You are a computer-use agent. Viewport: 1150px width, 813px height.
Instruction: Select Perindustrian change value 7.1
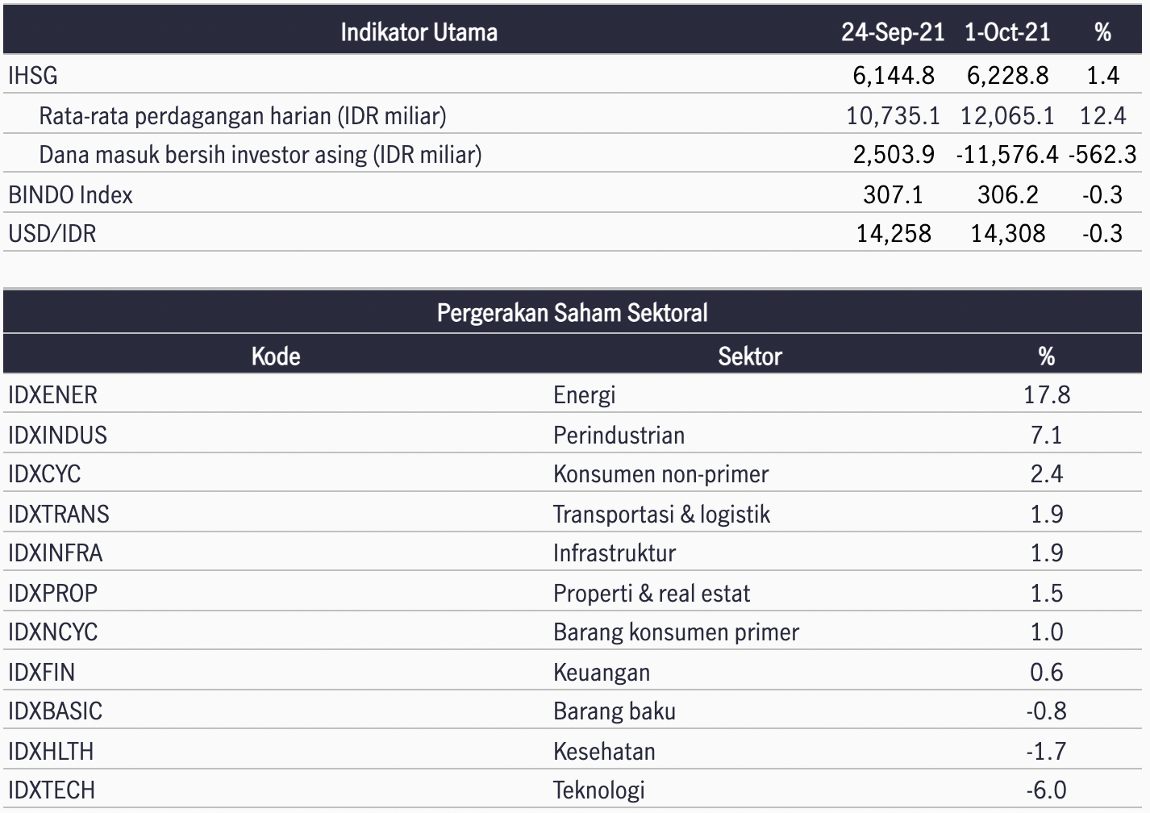coord(1047,436)
